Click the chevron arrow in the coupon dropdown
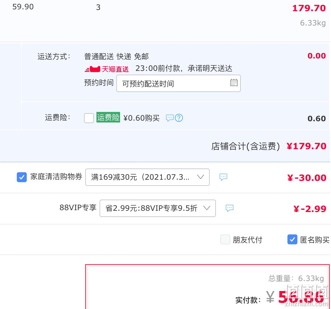 [201, 177]
